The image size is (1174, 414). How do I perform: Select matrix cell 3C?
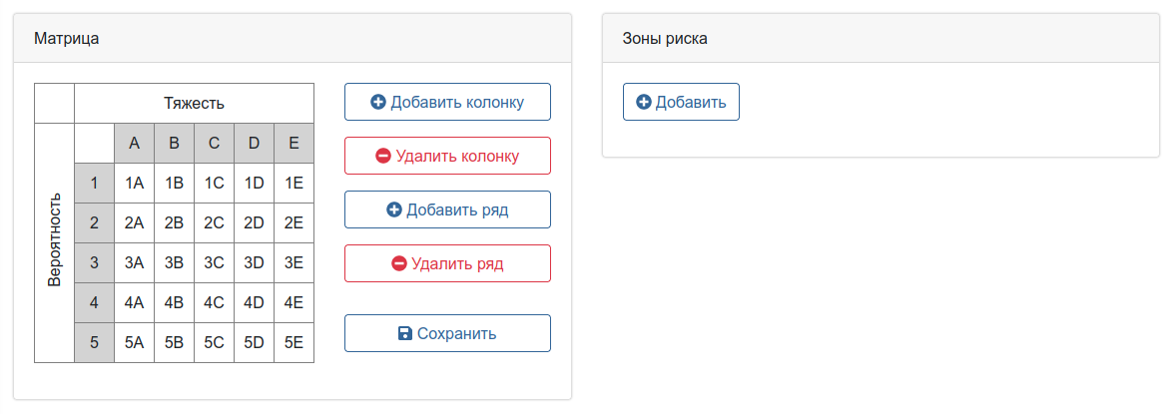tap(215, 263)
